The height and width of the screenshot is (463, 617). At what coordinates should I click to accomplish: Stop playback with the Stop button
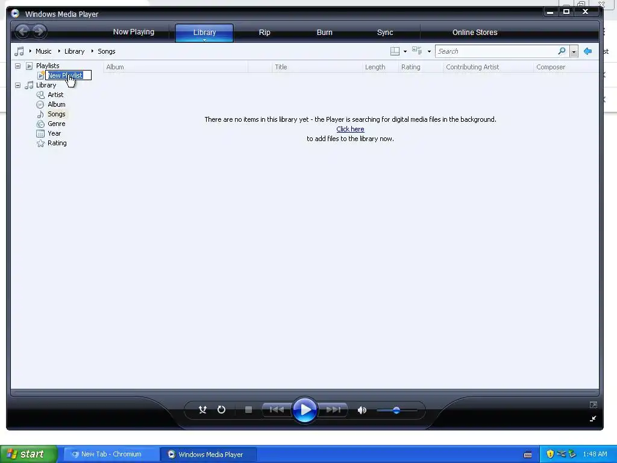pos(248,410)
